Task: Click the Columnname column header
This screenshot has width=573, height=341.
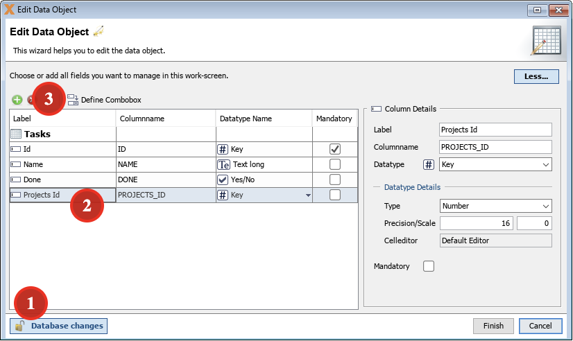Action: click(x=166, y=119)
